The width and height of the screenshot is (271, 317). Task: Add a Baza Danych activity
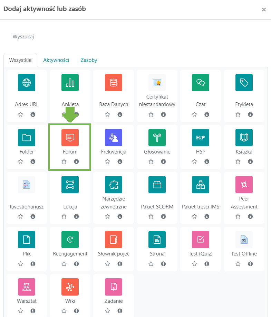pyautogui.click(x=114, y=83)
